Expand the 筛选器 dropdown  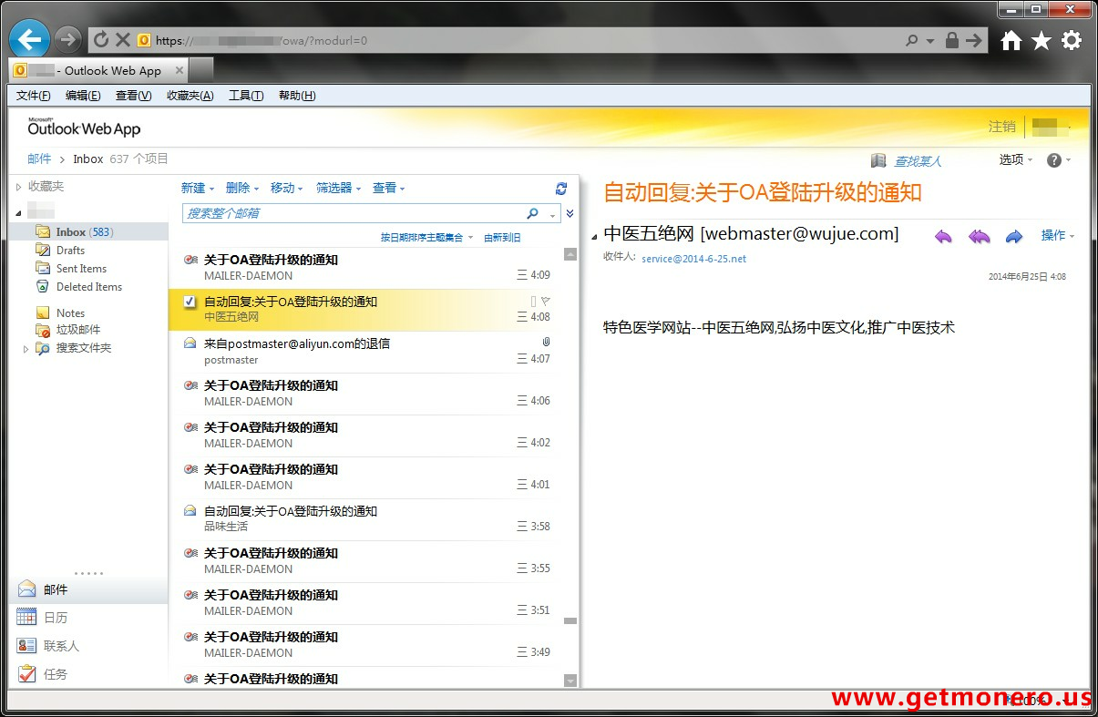338,188
